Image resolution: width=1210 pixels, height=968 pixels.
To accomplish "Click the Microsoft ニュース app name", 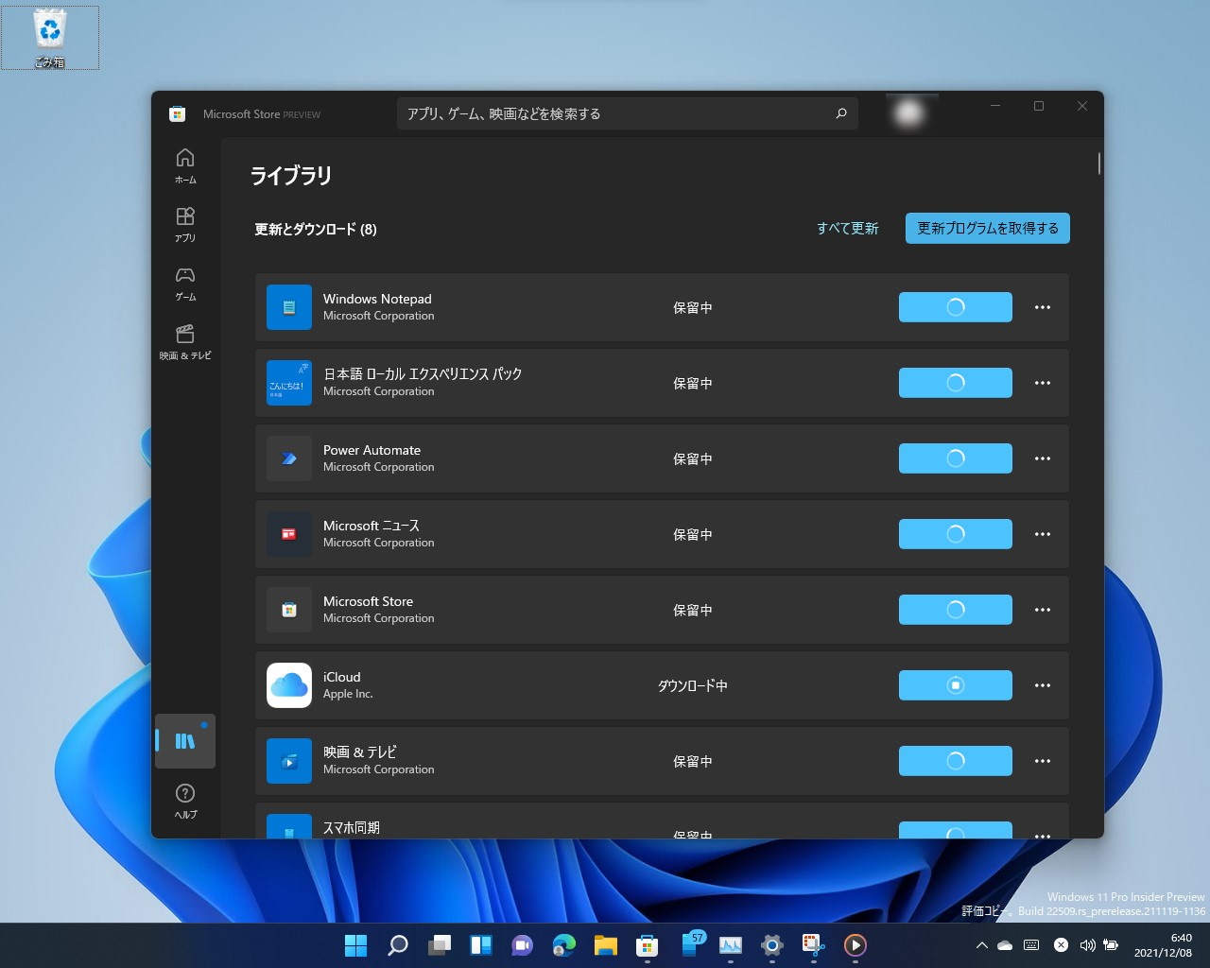I will click(x=372, y=526).
